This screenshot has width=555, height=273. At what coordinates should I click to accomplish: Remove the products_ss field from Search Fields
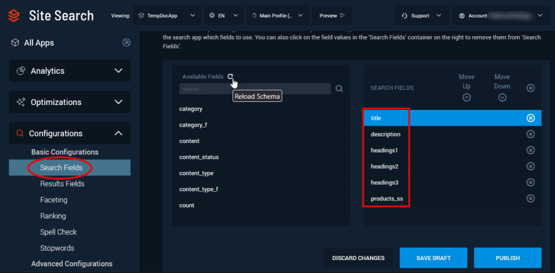pos(531,199)
